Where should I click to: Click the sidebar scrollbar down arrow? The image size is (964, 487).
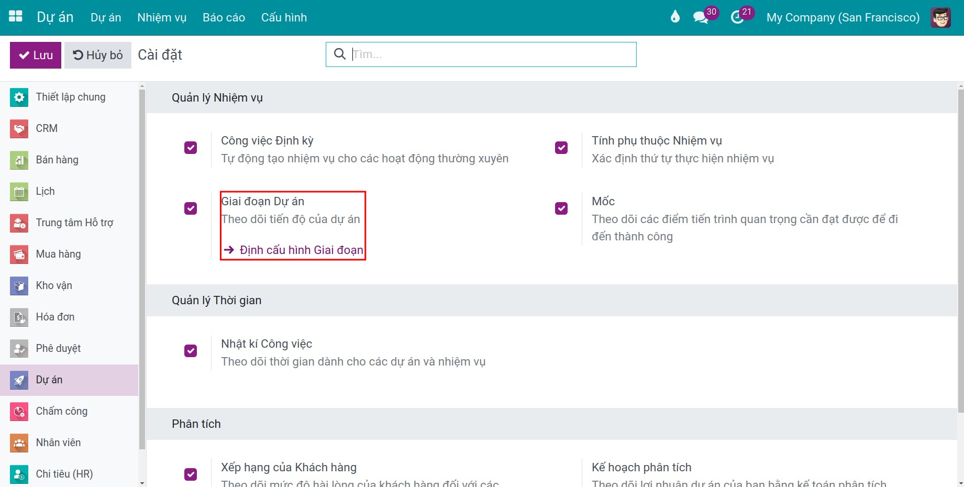click(x=142, y=483)
